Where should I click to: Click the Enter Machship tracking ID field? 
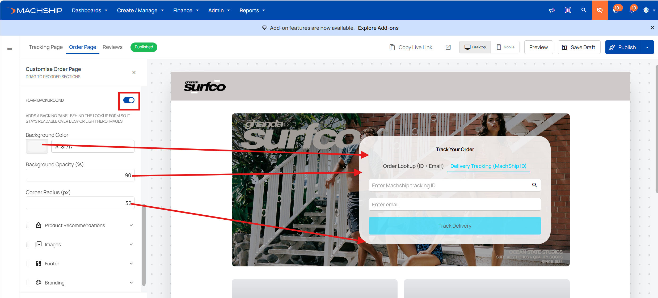(x=455, y=185)
